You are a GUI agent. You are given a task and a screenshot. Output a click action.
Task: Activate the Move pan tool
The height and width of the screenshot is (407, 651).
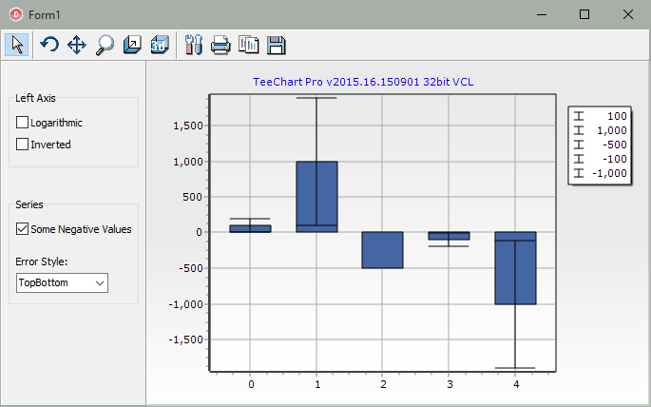pos(77,45)
